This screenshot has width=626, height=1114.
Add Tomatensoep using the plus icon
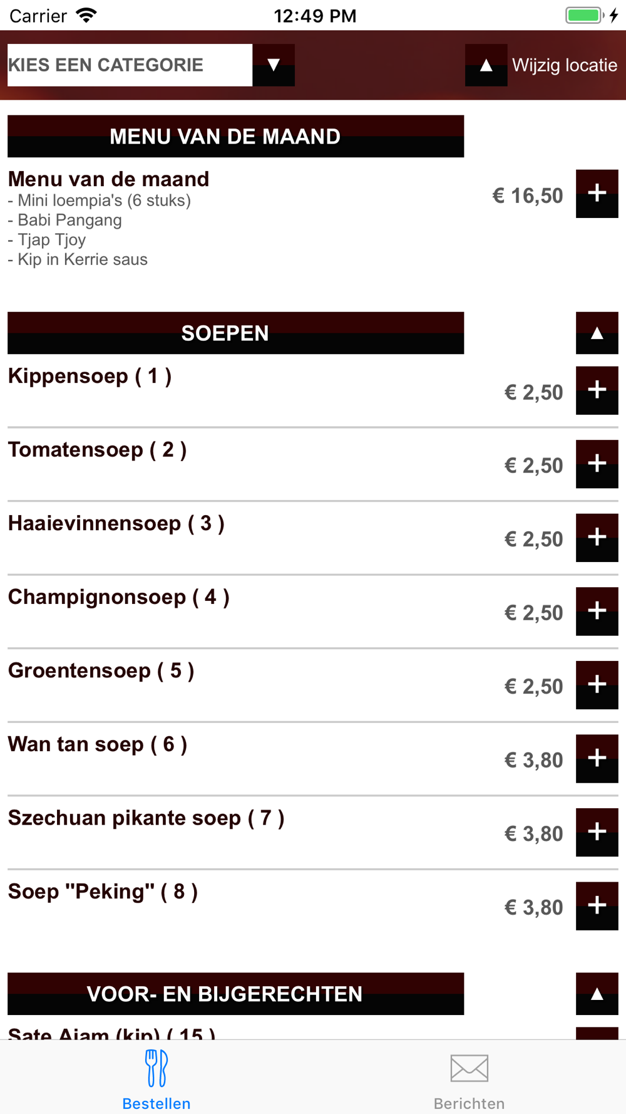(597, 464)
